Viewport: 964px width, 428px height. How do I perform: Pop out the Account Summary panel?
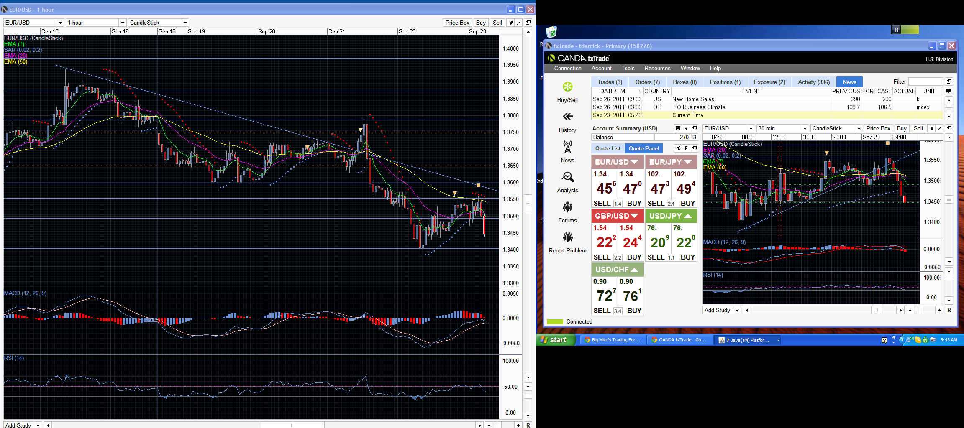pos(694,128)
